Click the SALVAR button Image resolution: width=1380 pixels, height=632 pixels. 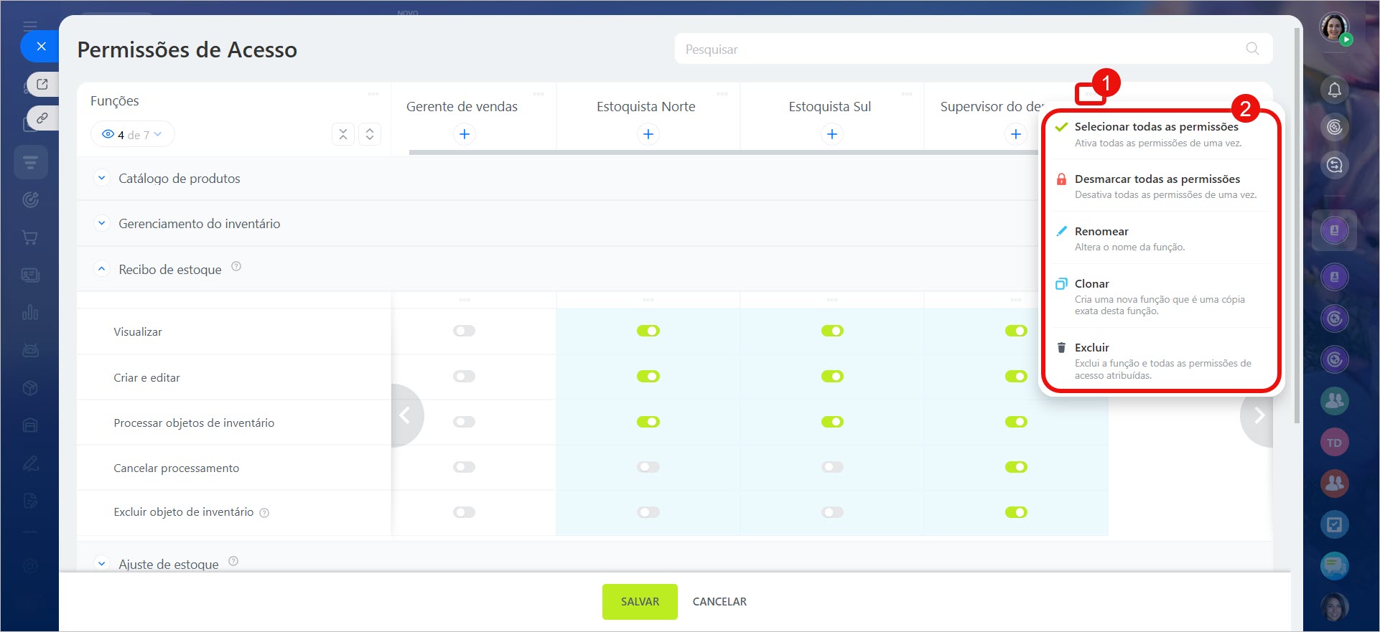pos(639,601)
